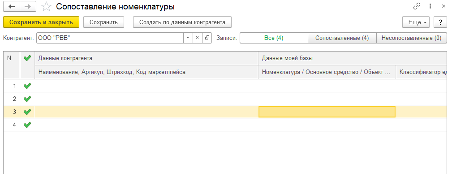Click the Наименование, Артикул, Штрихкод header
Image resolution: width=452 pixels, height=174 pixels.
point(146,72)
